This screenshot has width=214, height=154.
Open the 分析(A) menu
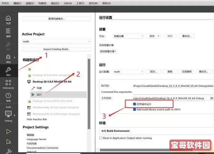point(68,3)
